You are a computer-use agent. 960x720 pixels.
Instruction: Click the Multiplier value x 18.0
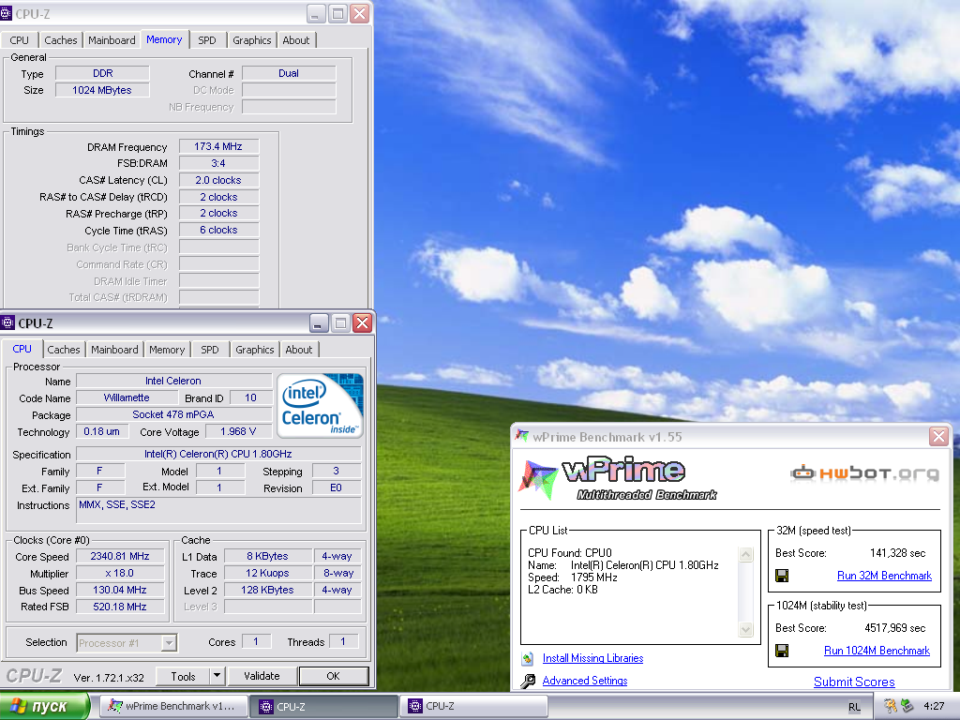(x=120, y=573)
